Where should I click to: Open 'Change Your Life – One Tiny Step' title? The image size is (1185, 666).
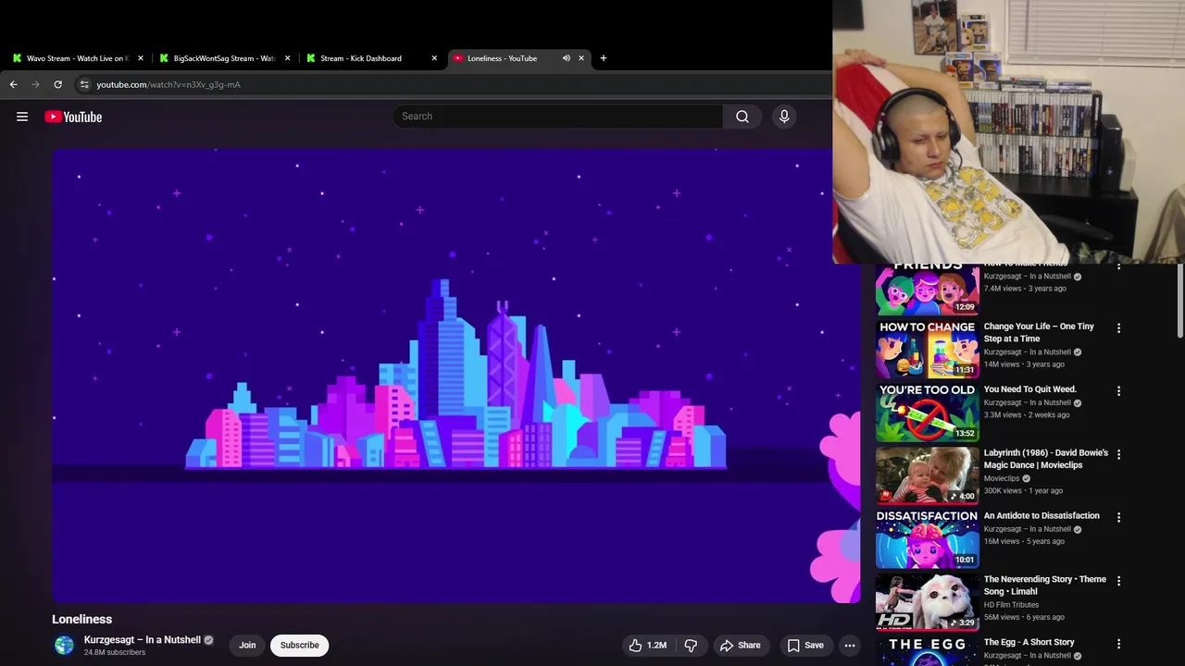1039,332
